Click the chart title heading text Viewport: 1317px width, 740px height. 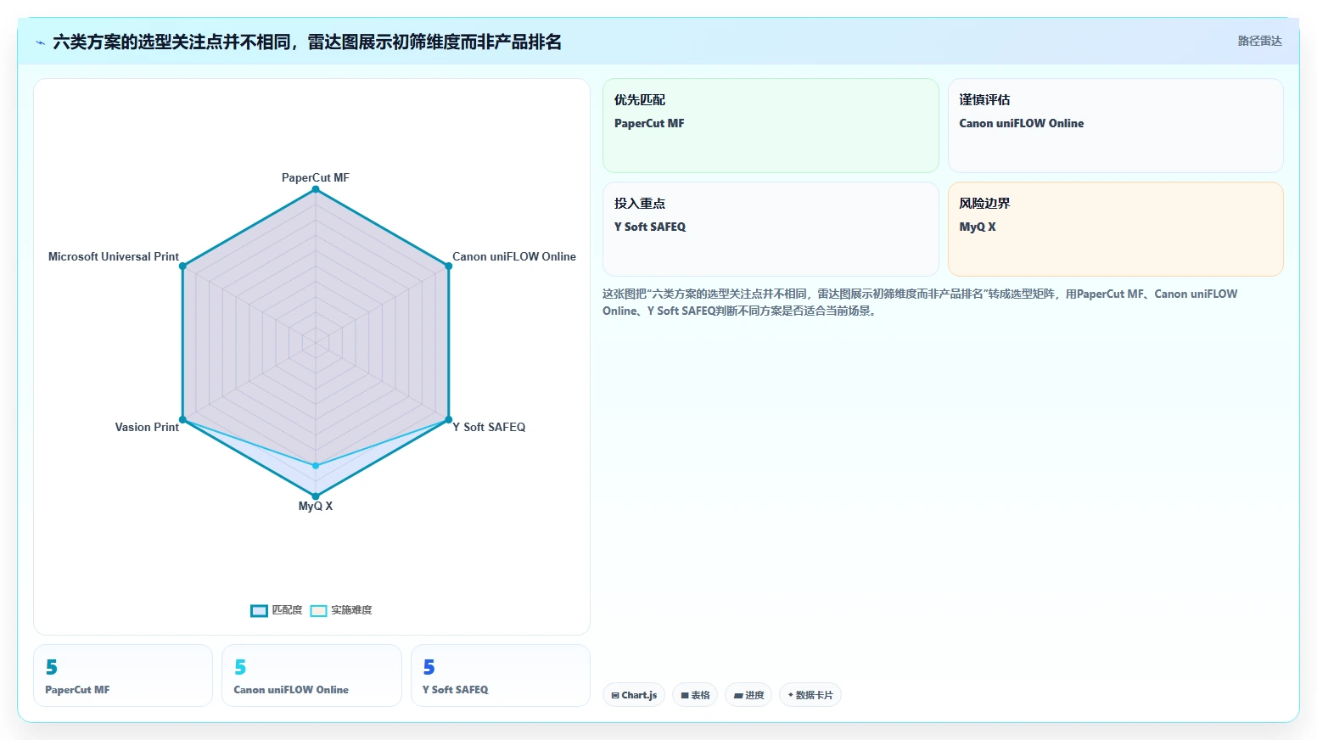(x=307, y=42)
